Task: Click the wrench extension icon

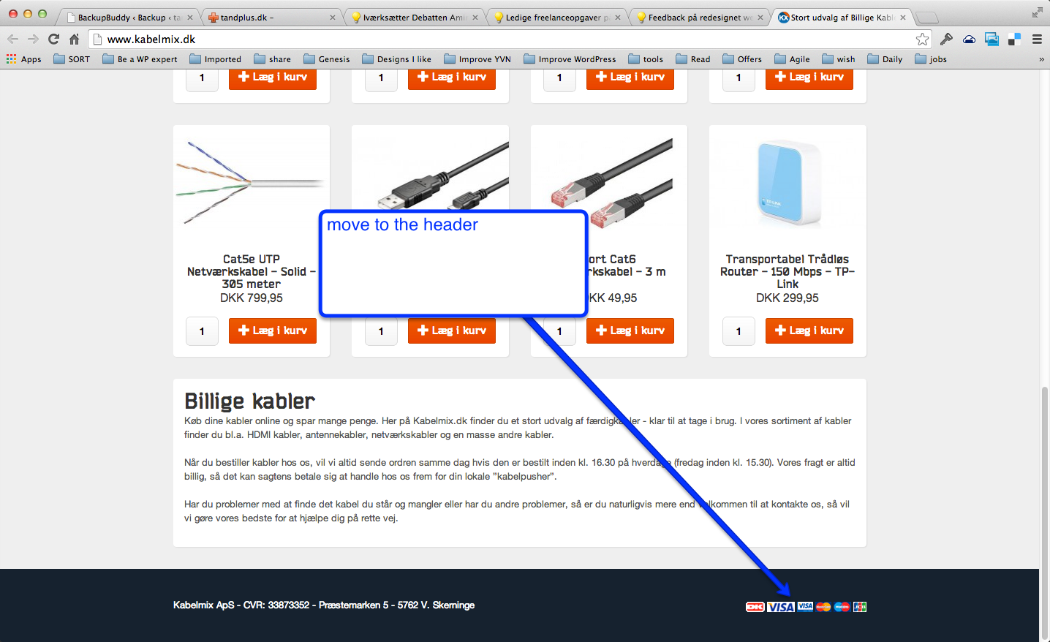Action: point(946,39)
